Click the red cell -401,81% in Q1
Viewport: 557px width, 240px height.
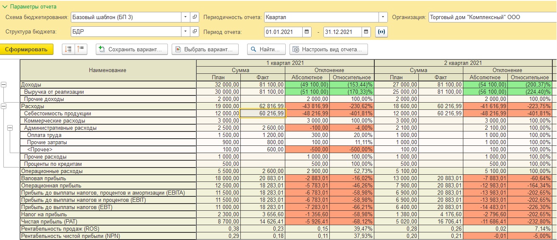point(352,113)
